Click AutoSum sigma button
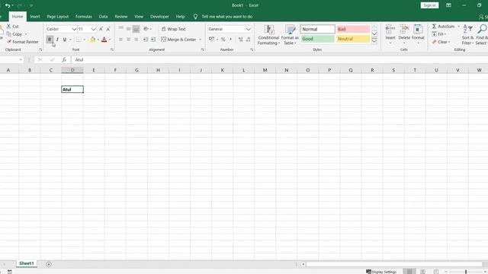 click(443, 27)
